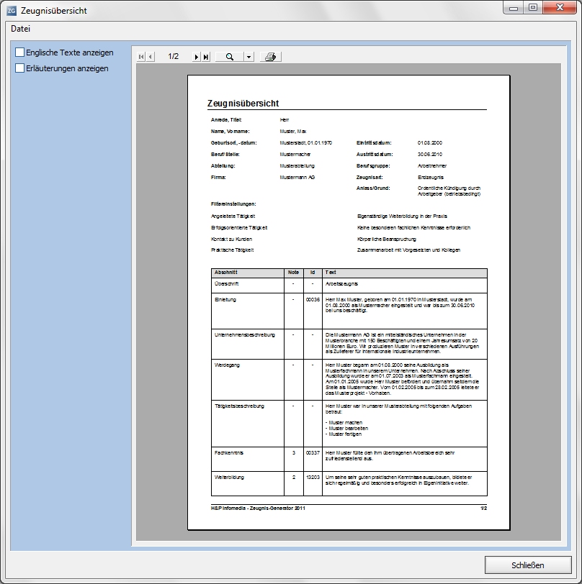Viewport: 582px width, 584px height.
Task: Click the 'Fachkenntnis' row label
Action: tap(229, 453)
